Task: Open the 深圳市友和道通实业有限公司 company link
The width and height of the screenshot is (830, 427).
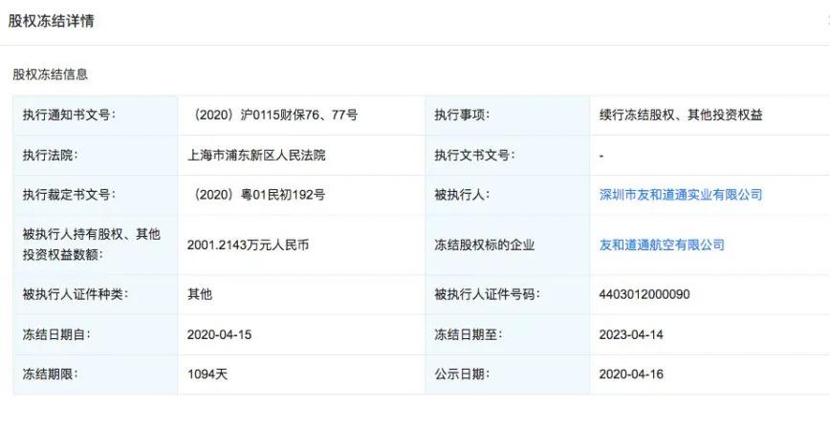Action: click(x=681, y=195)
